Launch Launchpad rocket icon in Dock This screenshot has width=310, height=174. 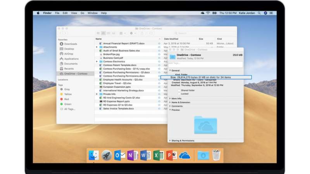coord(107,155)
